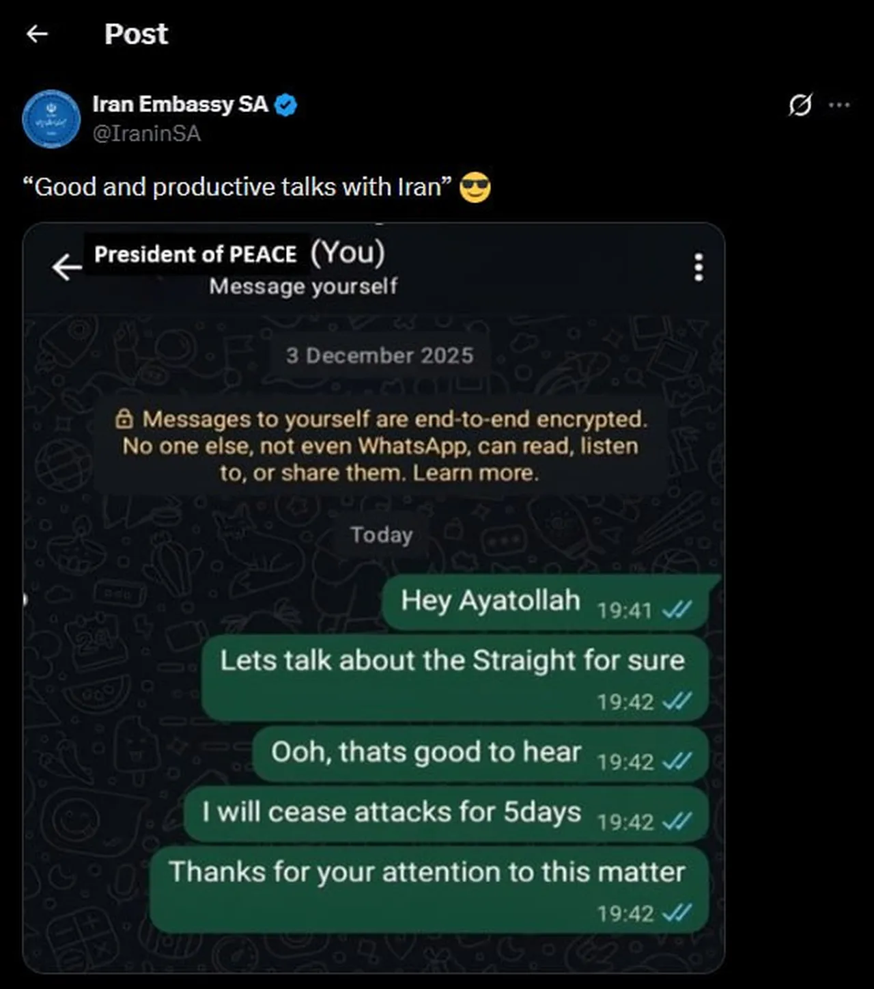
Task: Open the post's three-dot more menu
Action: [839, 105]
